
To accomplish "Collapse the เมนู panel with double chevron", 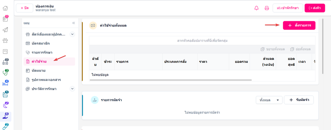I will 73,23.
